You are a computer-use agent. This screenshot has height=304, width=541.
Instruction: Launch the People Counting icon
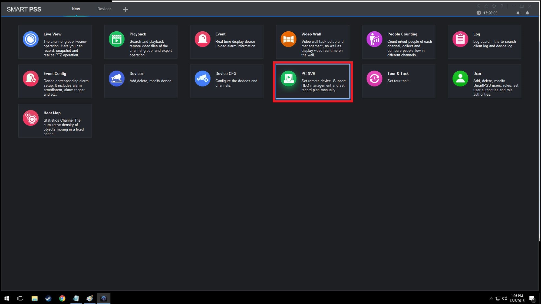pyautogui.click(x=374, y=39)
